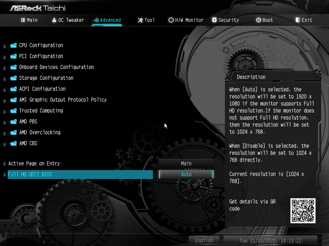Click the AMD PBS folder icon
329x246 pixels.
point(13,121)
